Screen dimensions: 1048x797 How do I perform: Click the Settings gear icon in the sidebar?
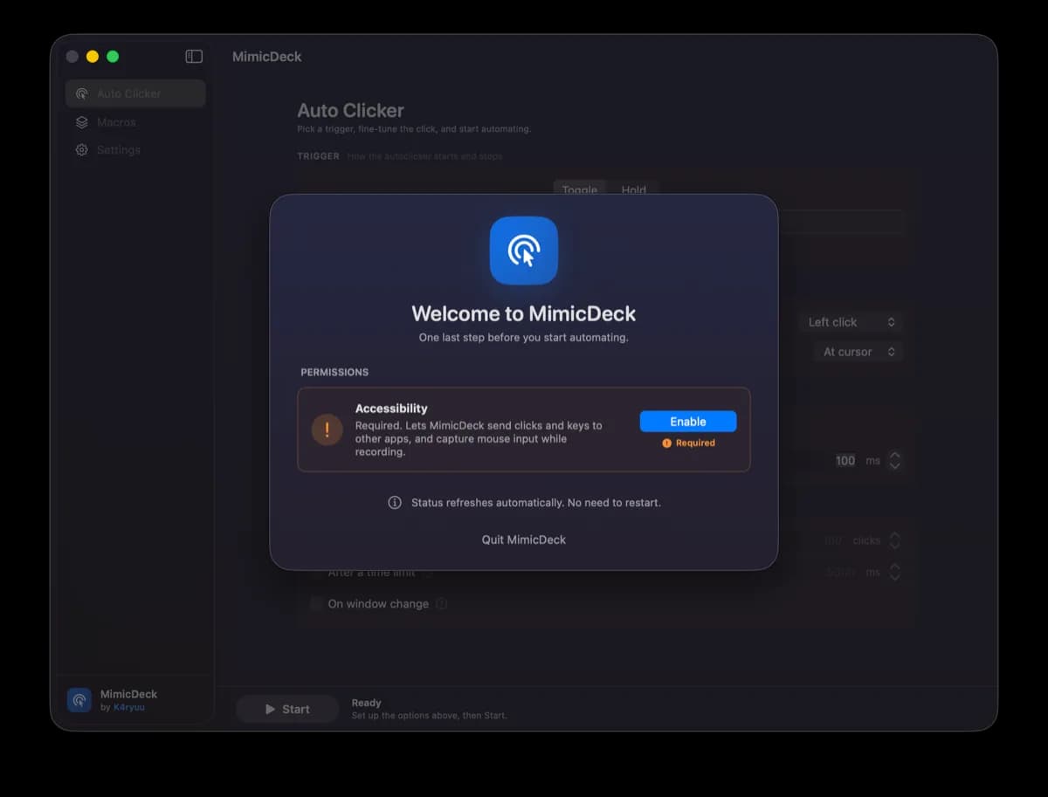(82, 150)
